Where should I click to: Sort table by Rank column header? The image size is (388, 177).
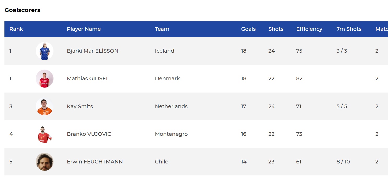[x=16, y=29]
